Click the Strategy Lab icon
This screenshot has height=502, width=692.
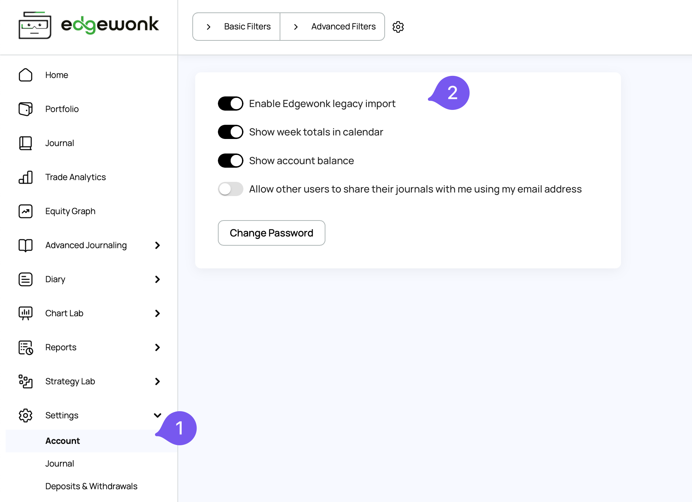click(x=26, y=381)
